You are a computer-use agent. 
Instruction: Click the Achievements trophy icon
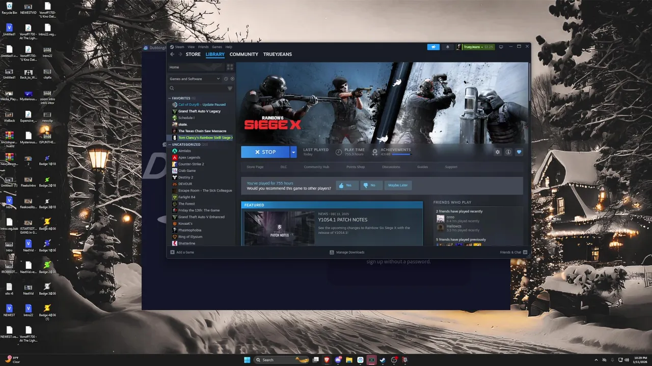(375, 151)
